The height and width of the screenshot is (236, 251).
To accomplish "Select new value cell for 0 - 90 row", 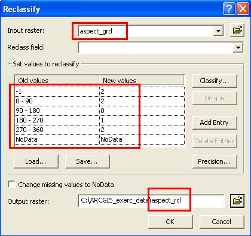I will (142, 101).
